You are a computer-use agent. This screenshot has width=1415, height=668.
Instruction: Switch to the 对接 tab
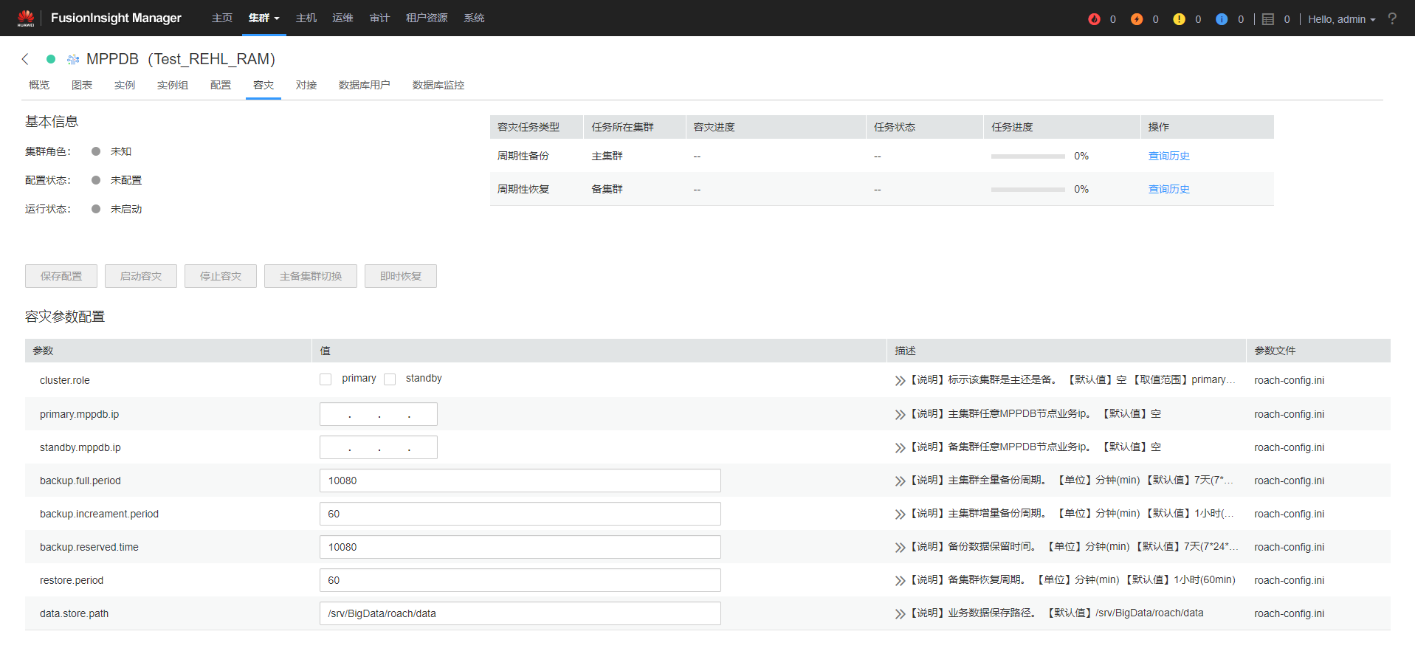click(306, 86)
